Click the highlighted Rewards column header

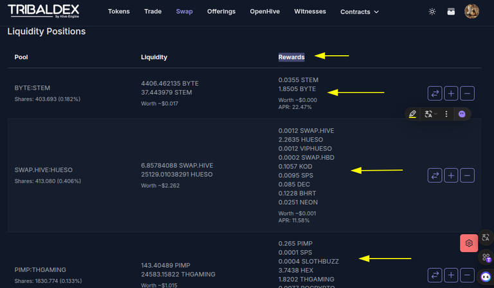[x=291, y=57]
